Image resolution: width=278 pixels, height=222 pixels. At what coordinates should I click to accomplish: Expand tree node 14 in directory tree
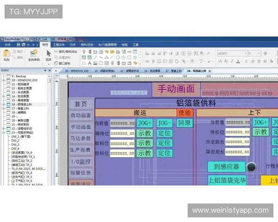[4, 96]
